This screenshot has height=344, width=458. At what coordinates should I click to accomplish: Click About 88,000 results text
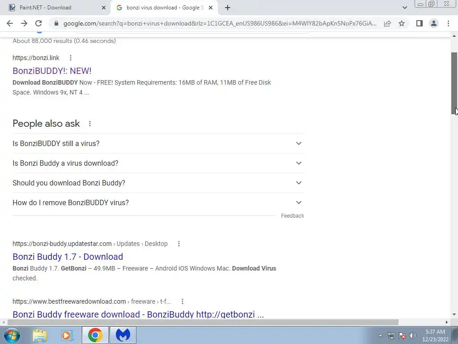tap(64, 41)
